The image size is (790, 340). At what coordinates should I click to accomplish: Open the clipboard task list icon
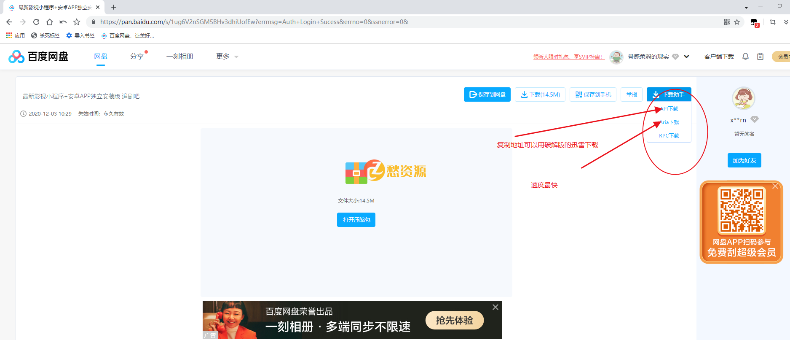click(760, 57)
